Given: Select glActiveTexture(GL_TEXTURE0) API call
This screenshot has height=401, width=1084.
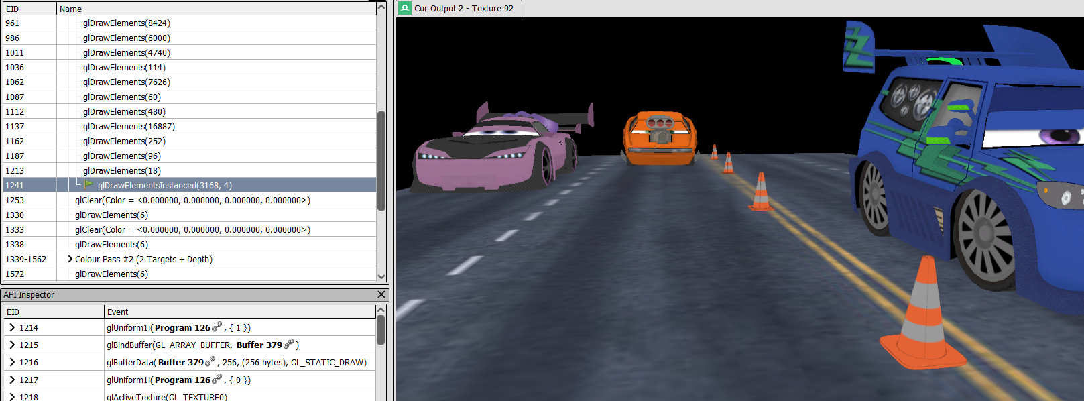Looking at the screenshot, I should pyautogui.click(x=167, y=396).
